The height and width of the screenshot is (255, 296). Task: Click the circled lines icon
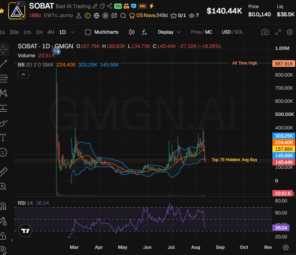coord(105,15)
